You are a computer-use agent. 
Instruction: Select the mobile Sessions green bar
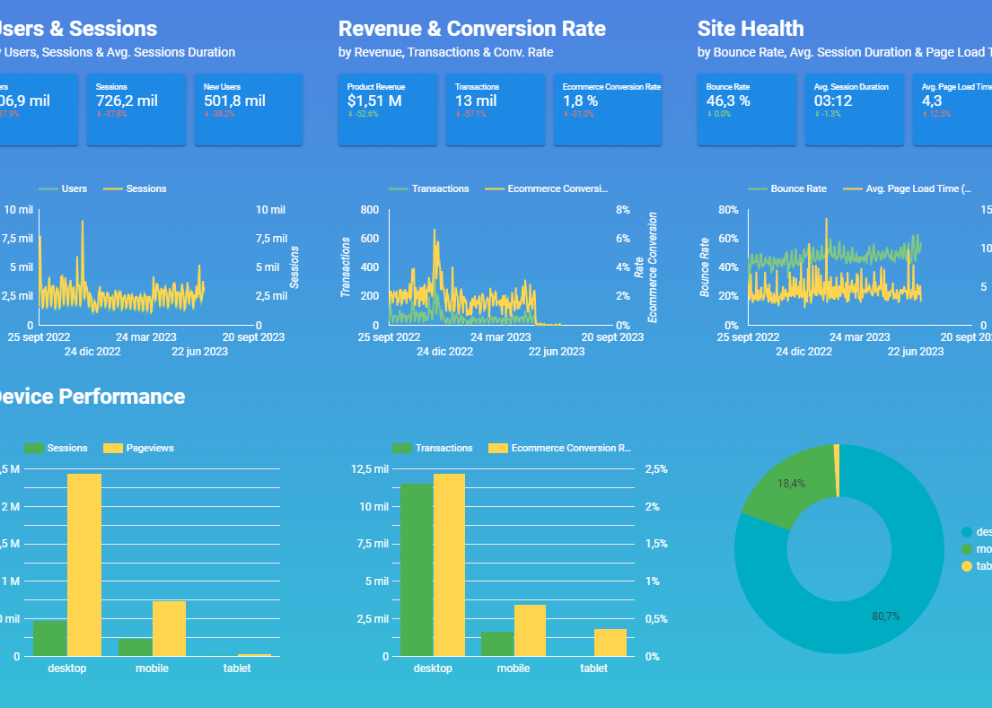coord(136,647)
